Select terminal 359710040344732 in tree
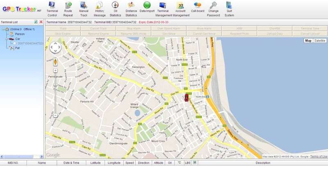Viewport: 328px width, 181px height. coord(30,43)
